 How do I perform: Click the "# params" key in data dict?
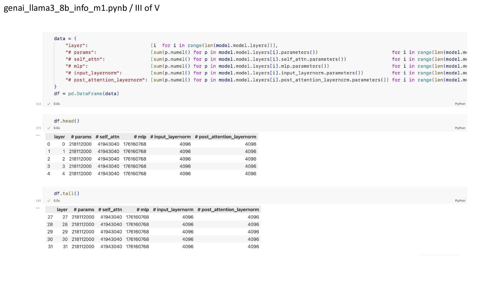click(x=81, y=52)
